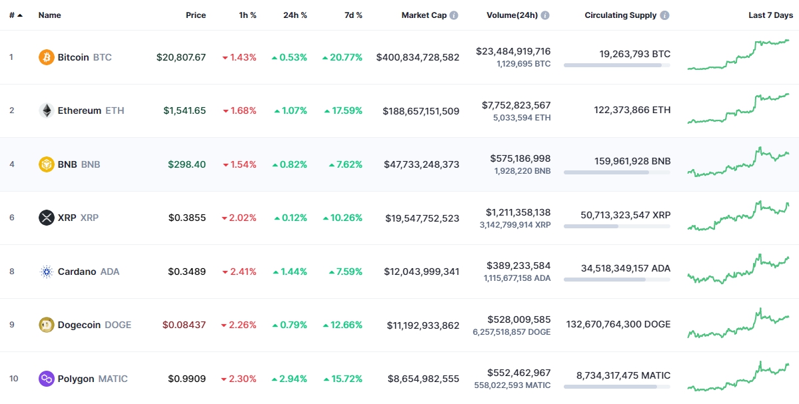The image size is (799, 404).
Task: Click the Bitcoin coin logo
Action: (47, 57)
